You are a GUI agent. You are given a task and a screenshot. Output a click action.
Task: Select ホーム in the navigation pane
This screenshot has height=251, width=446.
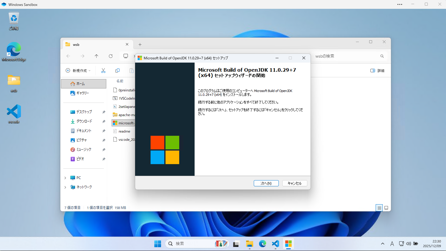pyautogui.click(x=84, y=84)
